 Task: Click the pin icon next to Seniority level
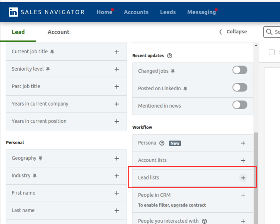(x=48, y=69)
